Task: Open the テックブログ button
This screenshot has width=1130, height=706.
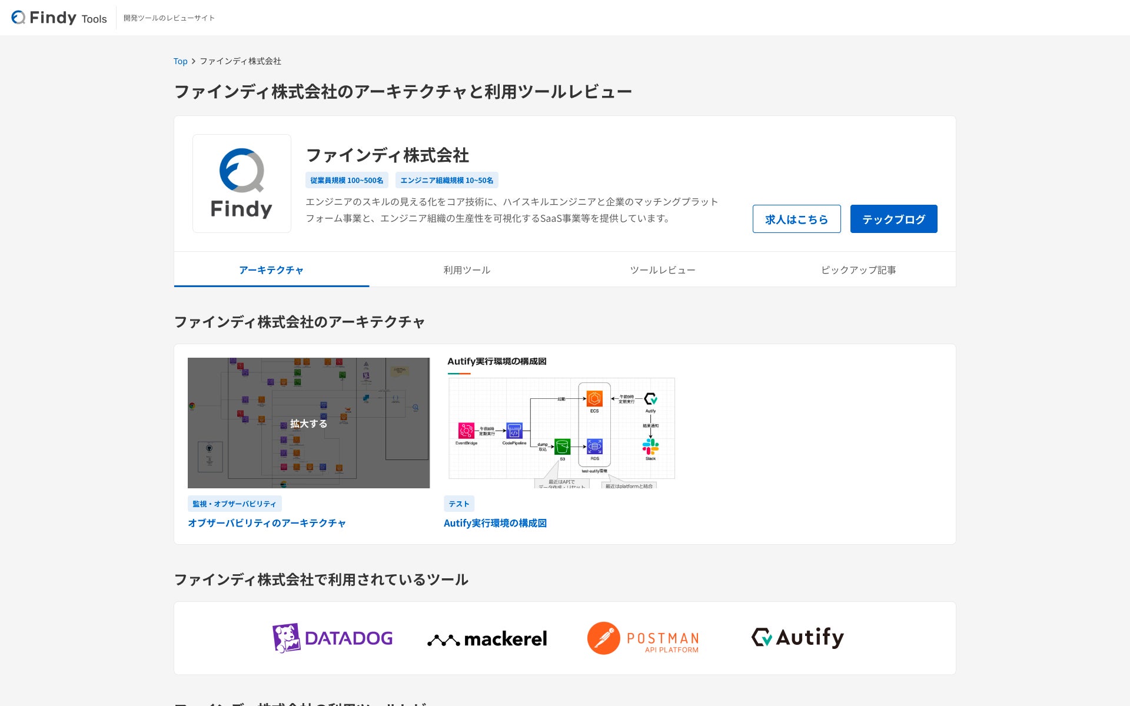Action: [x=893, y=219]
